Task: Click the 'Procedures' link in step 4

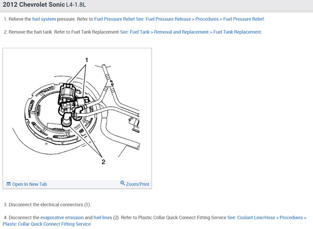Action: pyautogui.click(x=291, y=217)
